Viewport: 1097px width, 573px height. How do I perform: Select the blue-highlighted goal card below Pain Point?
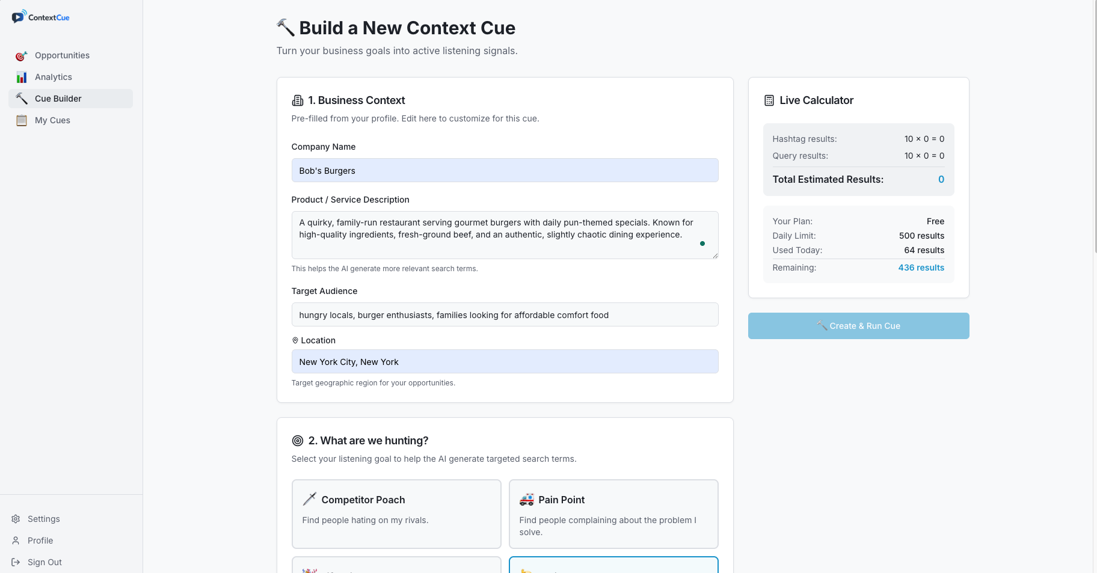[613, 568]
